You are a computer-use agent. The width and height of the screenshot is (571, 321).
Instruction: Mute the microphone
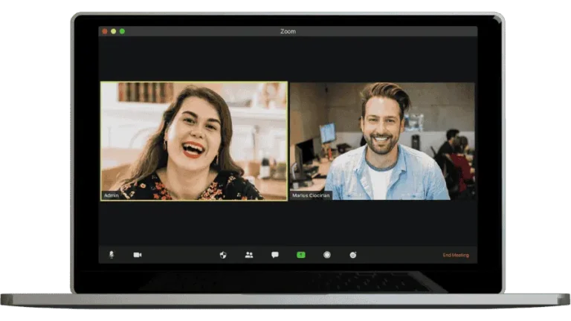click(112, 255)
